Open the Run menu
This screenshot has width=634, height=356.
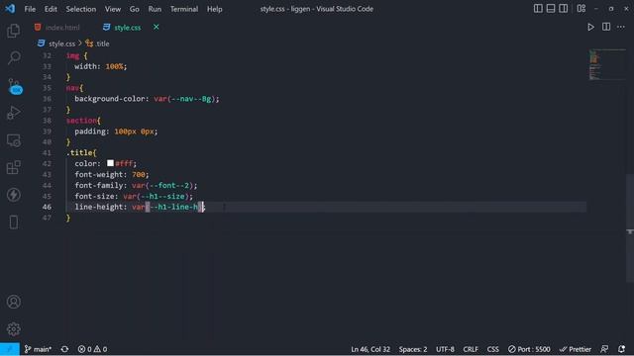coord(155,9)
